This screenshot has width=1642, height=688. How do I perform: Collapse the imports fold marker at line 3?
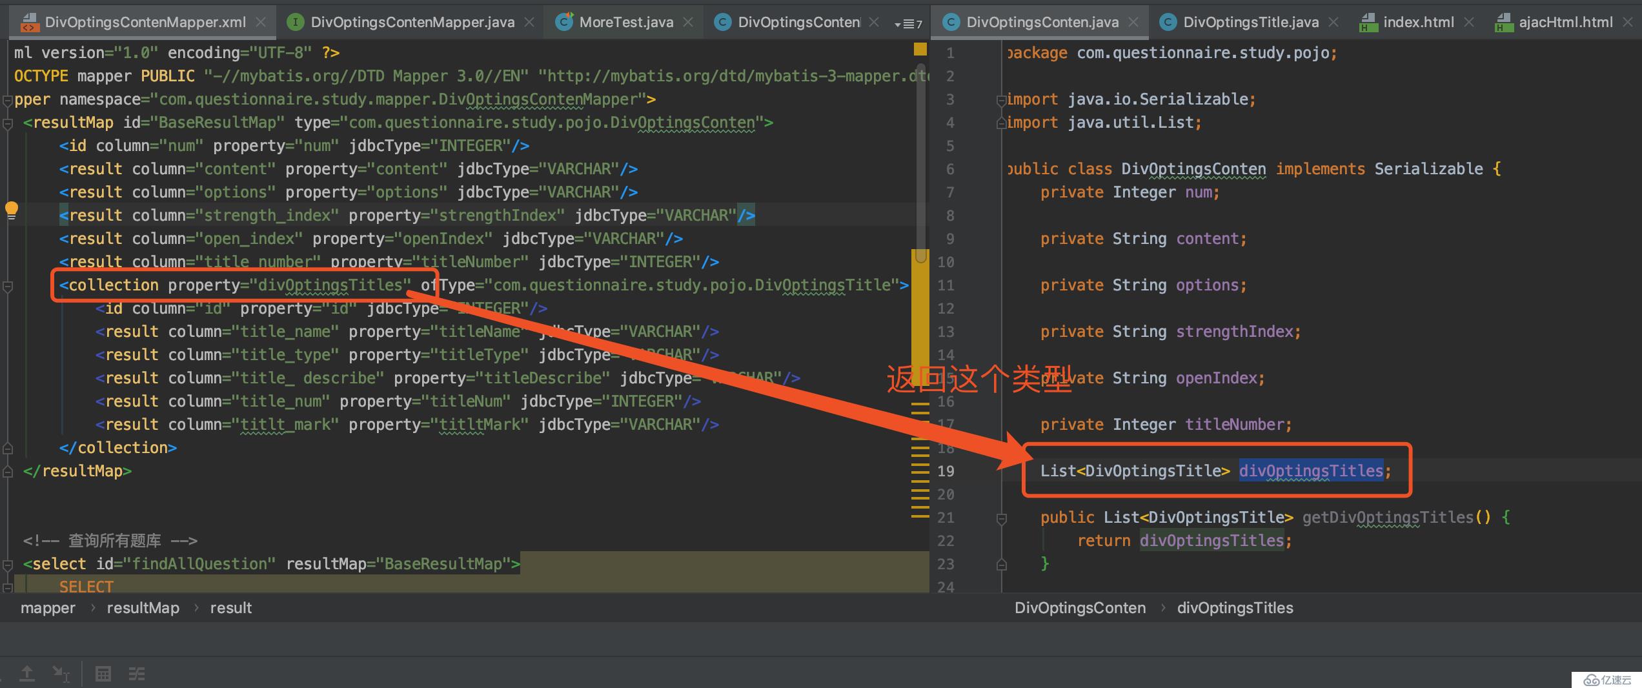pyautogui.click(x=1001, y=100)
